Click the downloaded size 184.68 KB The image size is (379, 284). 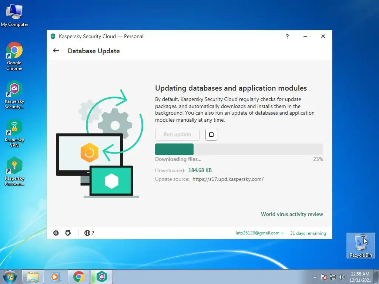click(x=200, y=170)
